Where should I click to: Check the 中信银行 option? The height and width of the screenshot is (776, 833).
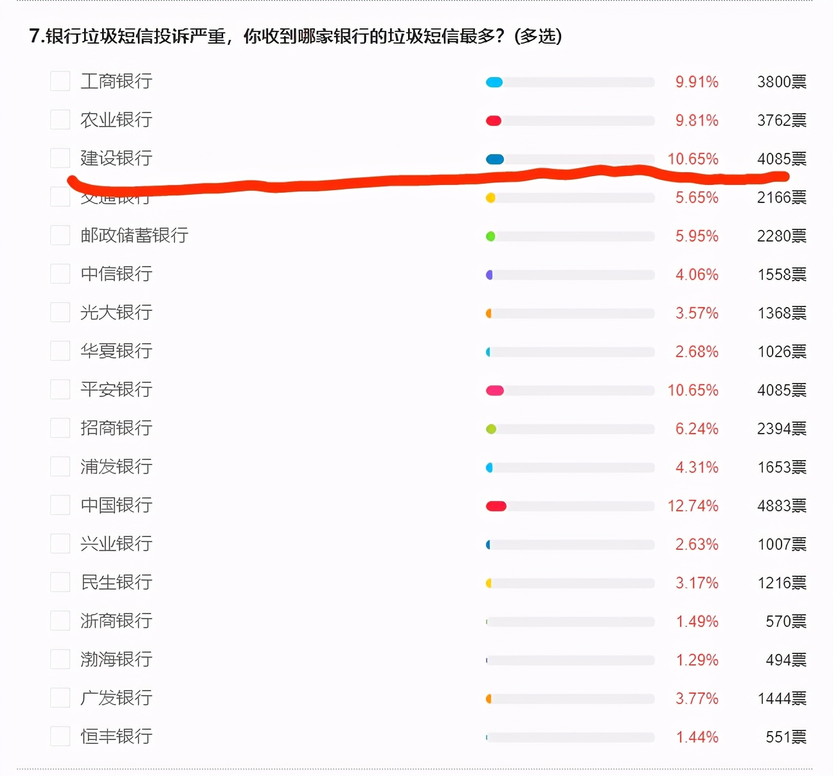tap(59, 274)
